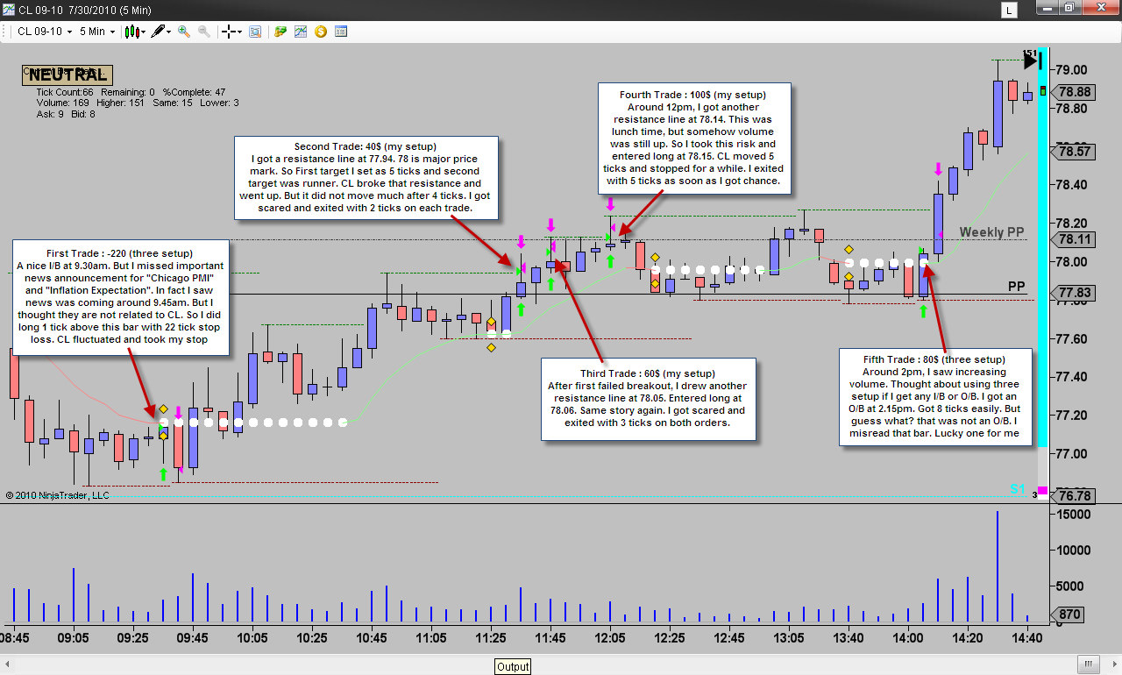Click the 78.11 Weekly PP price marker
Screen dimensions: 1122x675
pyautogui.click(x=1075, y=239)
